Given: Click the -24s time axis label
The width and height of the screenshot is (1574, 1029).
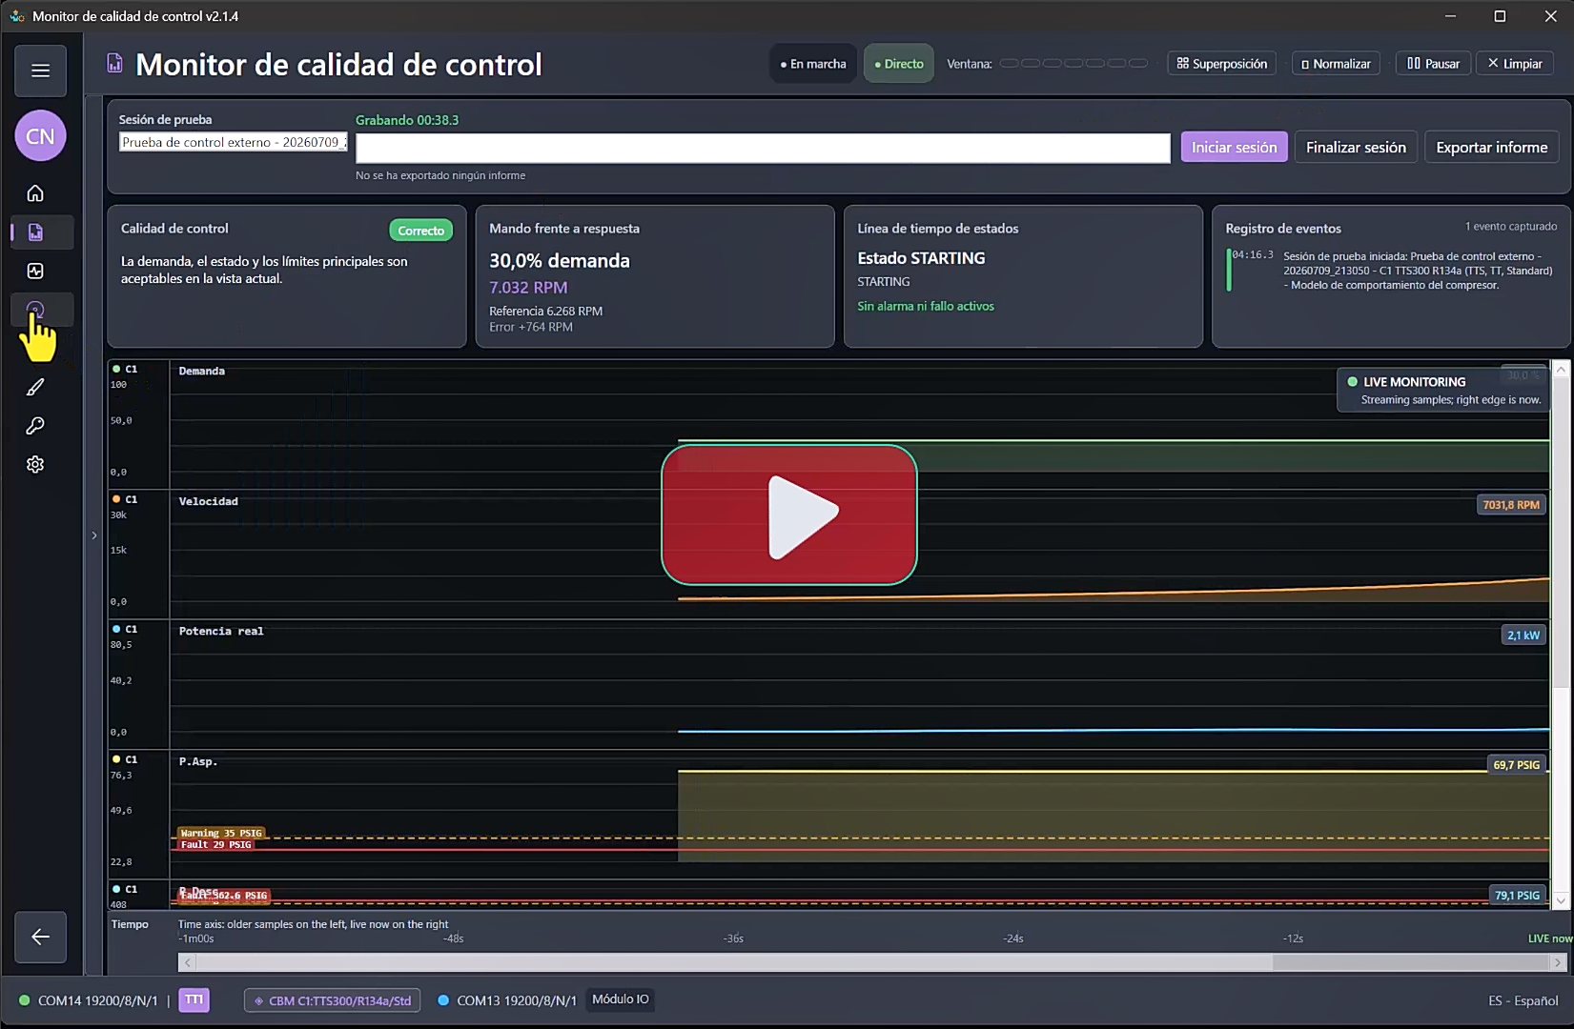Looking at the screenshot, I should [1012, 938].
